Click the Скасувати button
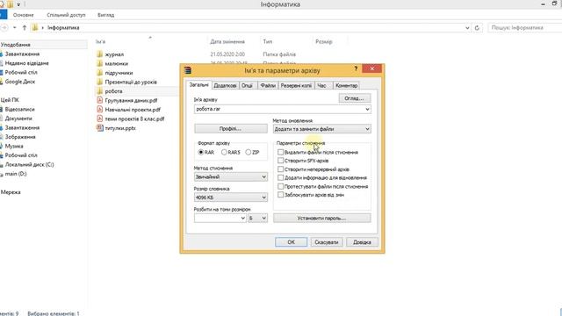 (326, 242)
